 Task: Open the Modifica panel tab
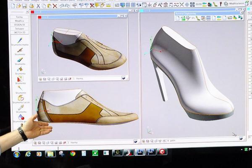[20, 21]
